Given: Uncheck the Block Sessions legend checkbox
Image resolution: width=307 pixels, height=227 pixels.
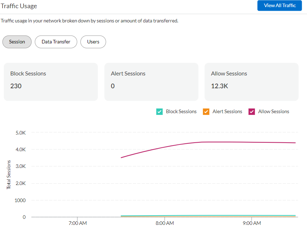Looking at the screenshot, I should (x=160, y=112).
